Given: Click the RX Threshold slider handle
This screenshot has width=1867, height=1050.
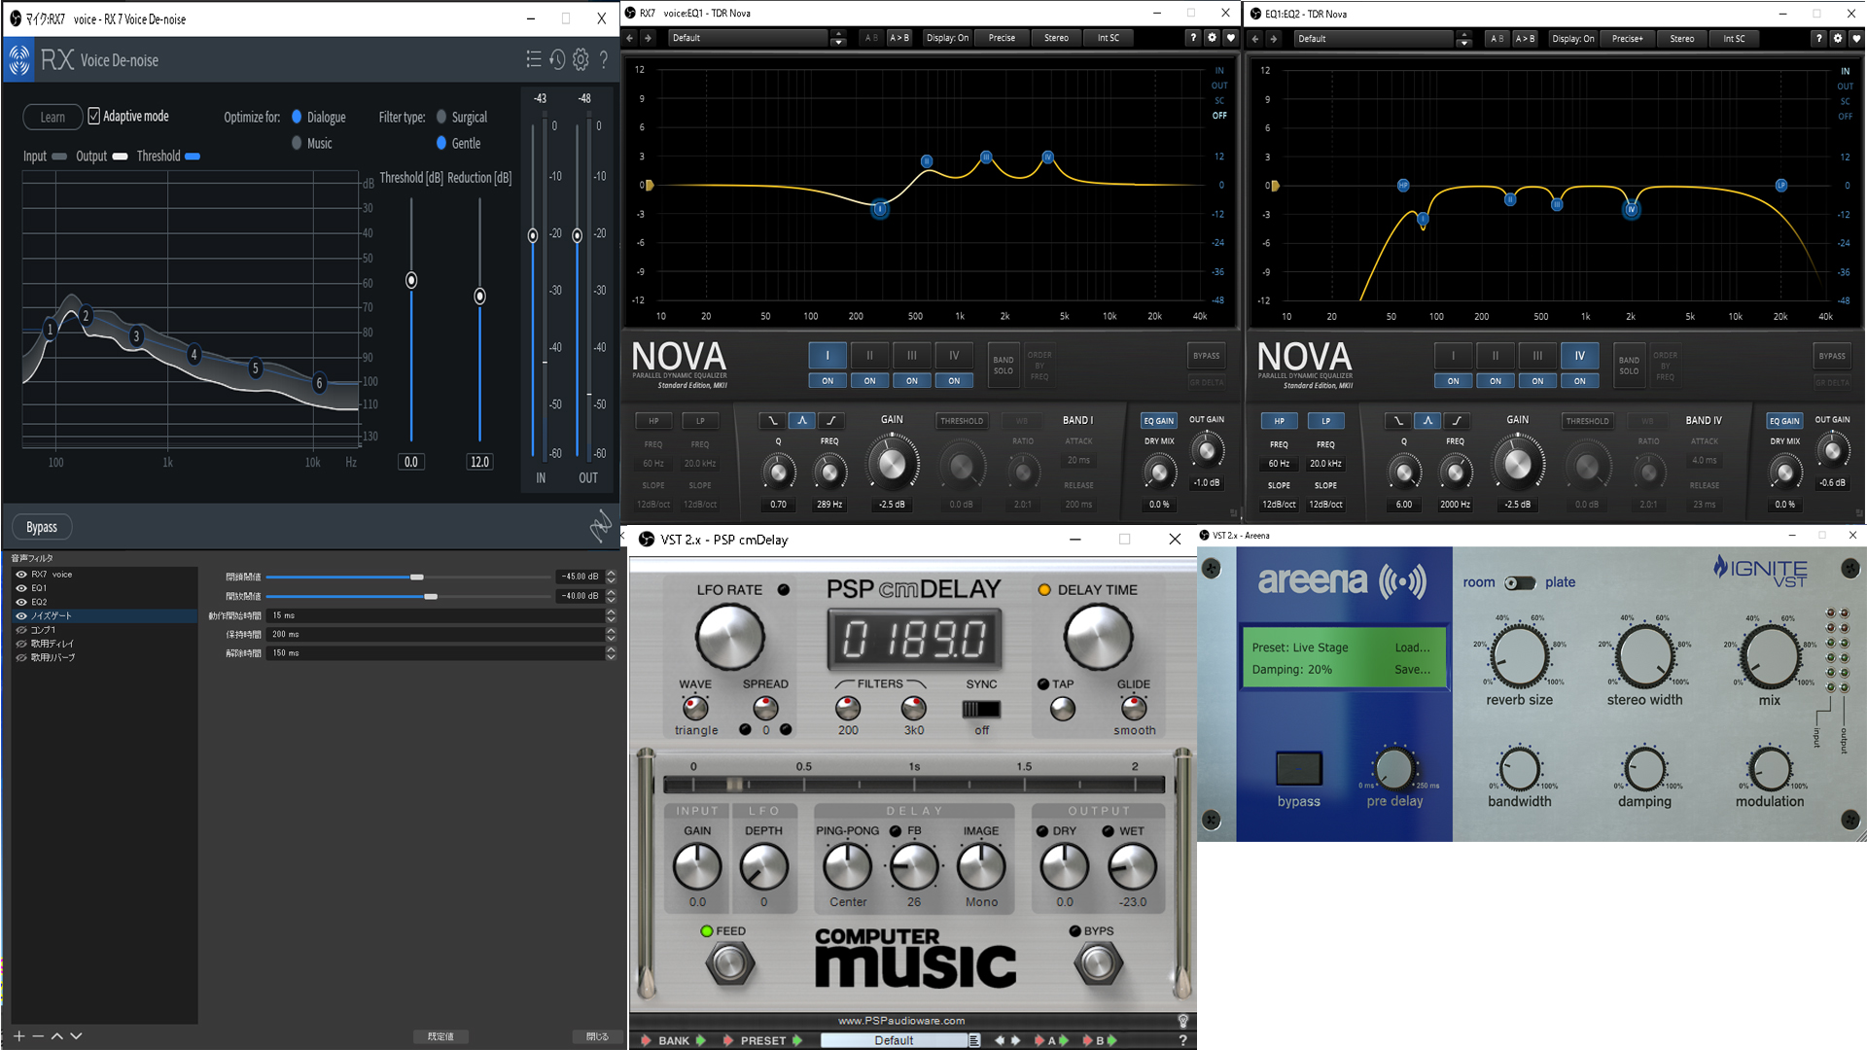Looking at the screenshot, I should pyautogui.click(x=411, y=280).
